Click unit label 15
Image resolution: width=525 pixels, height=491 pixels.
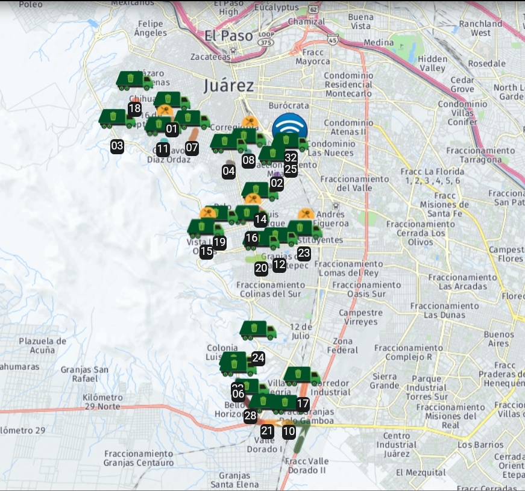(x=206, y=252)
